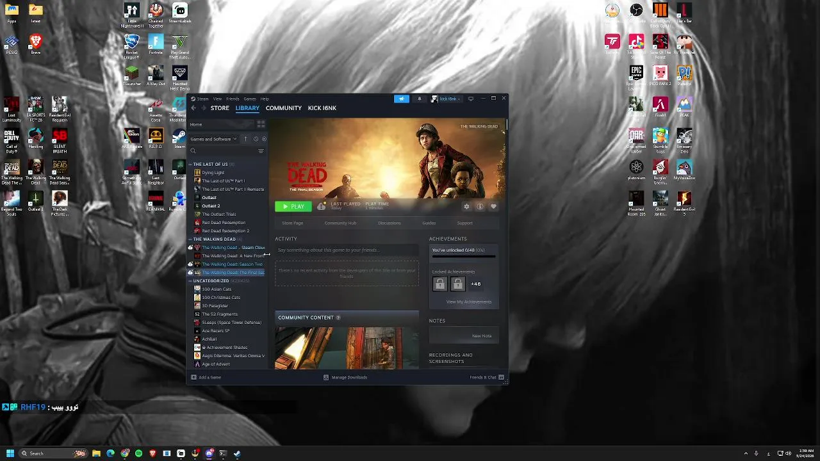Click the game info circle icon

tap(480, 206)
